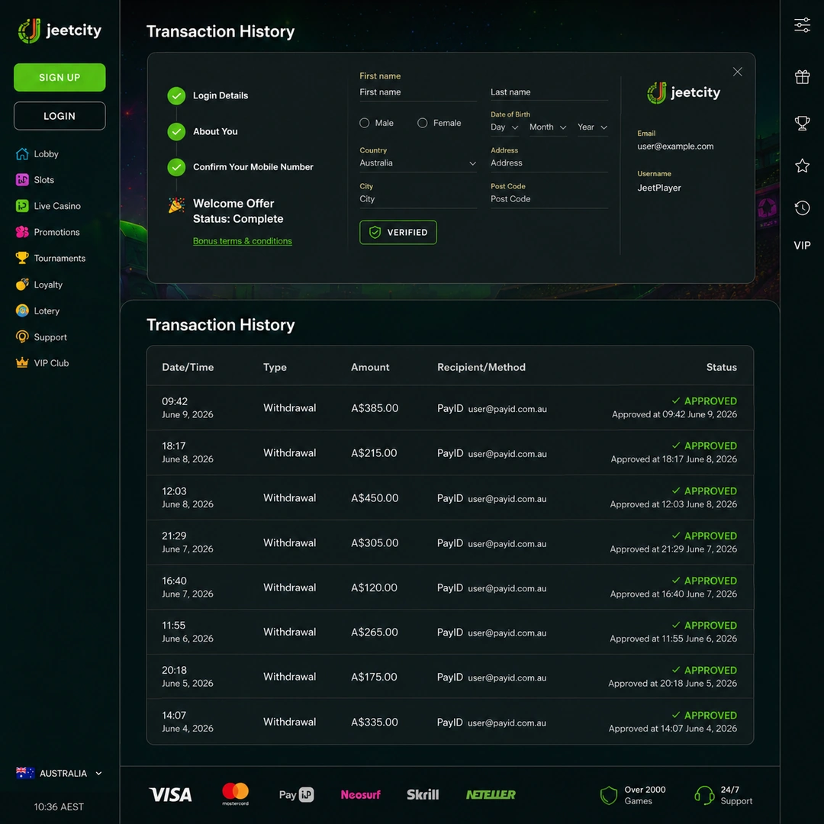This screenshot has height=824, width=824.
Task: Open Bonus terms & conditions link
Action: tap(243, 241)
